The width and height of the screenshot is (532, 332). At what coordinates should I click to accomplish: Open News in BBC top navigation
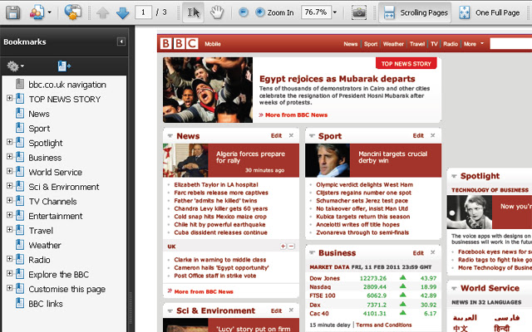351,44
